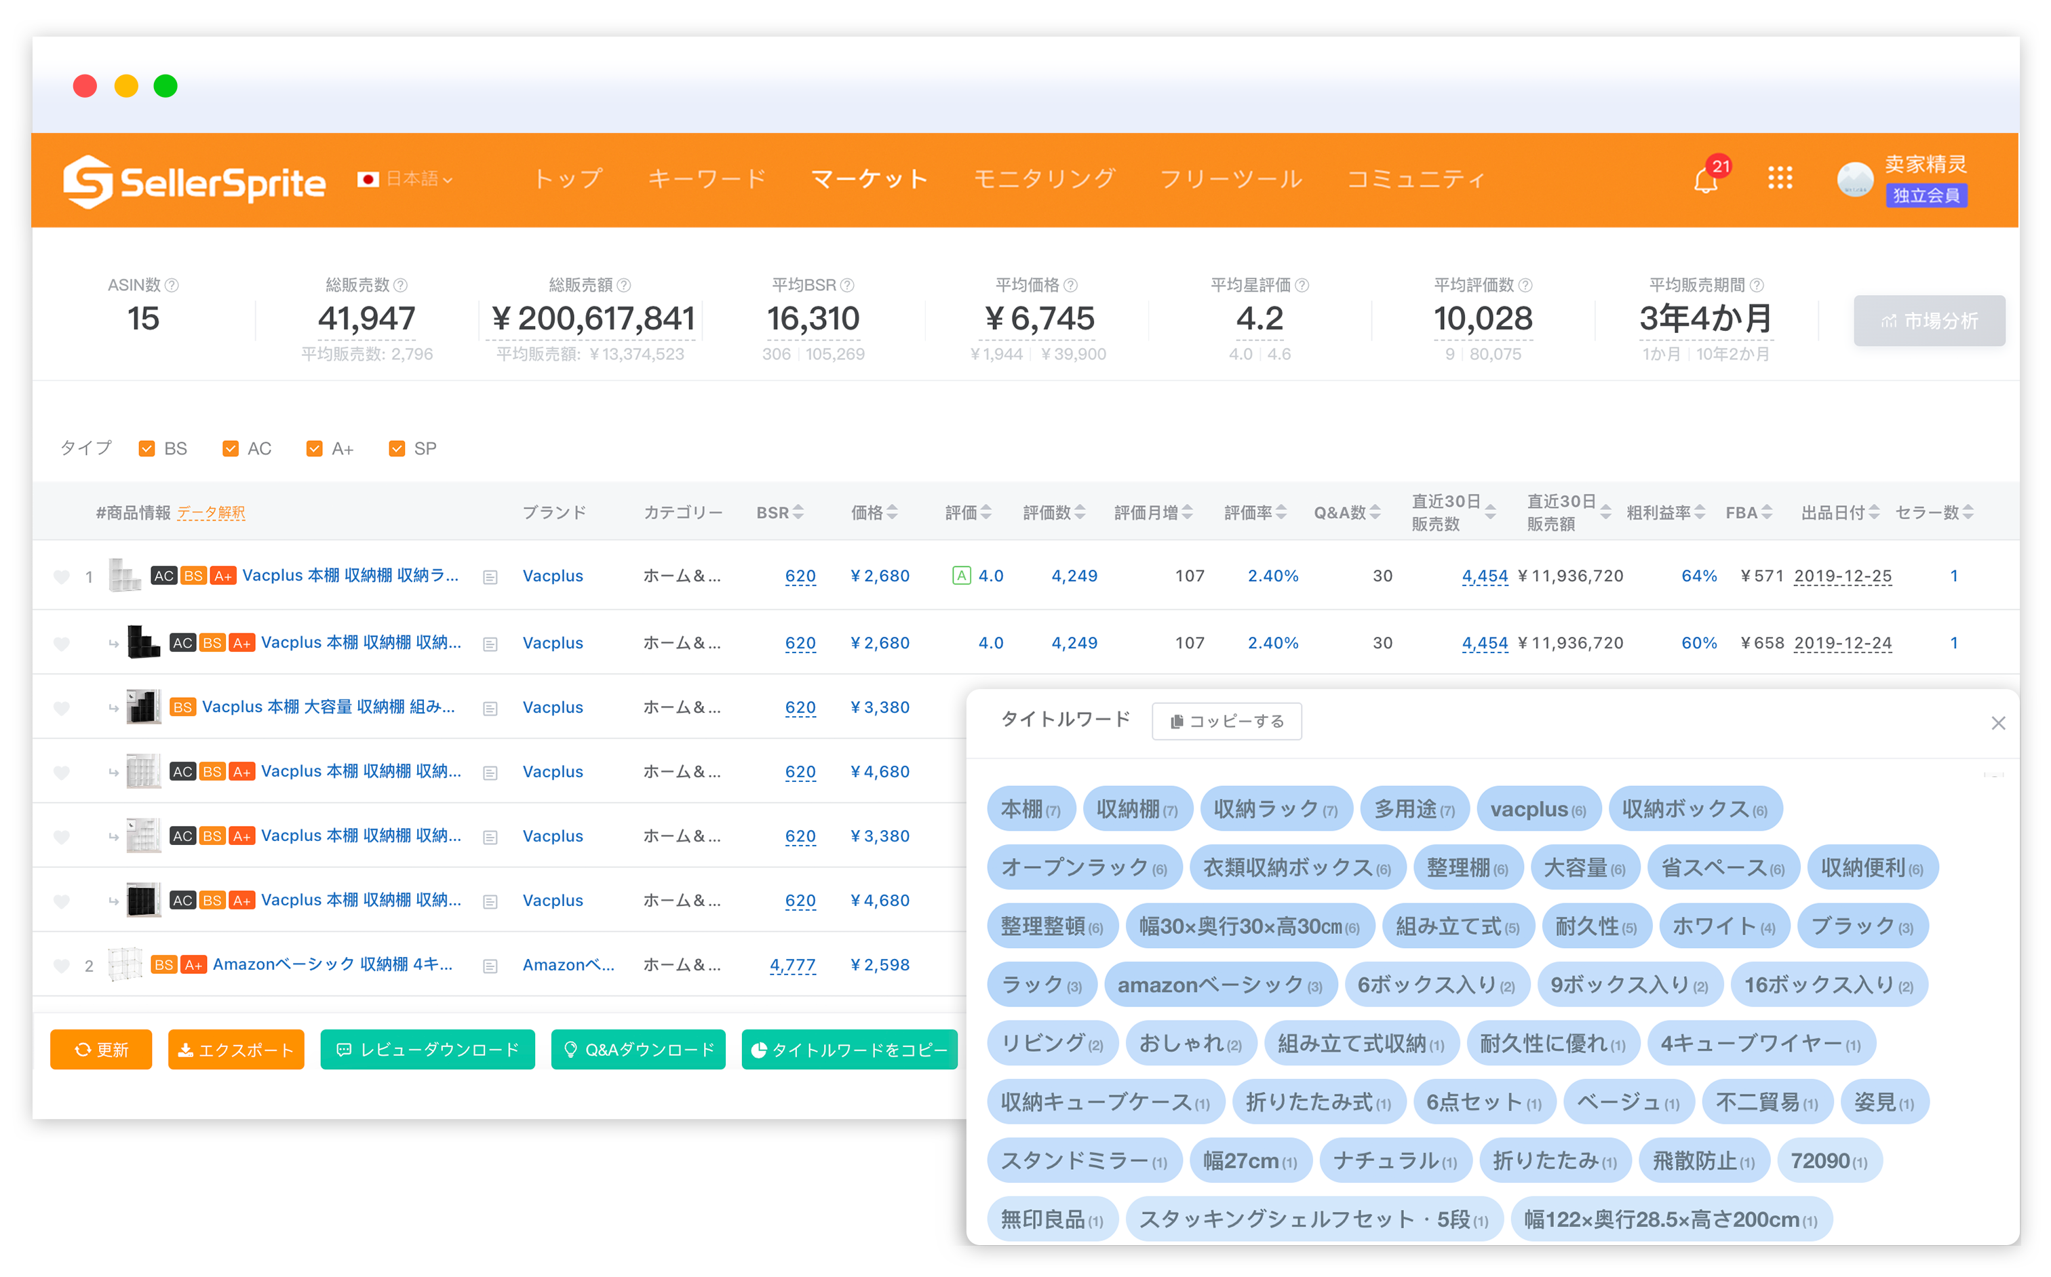
Task: Click the A badge next to 4.0 rating
Action: click(x=961, y=576)
